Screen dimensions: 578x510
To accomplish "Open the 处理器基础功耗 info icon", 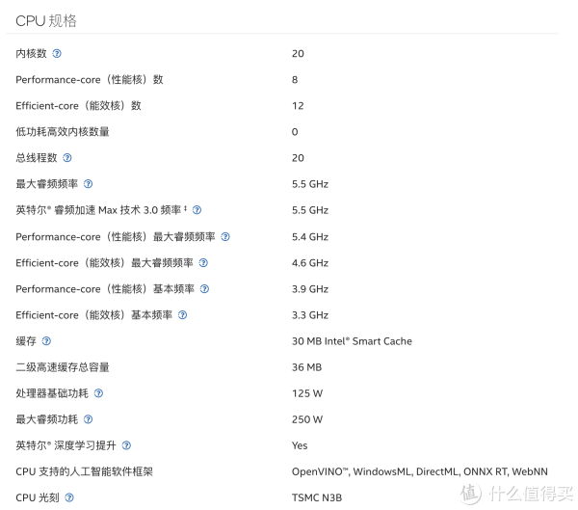I will [99, 393].
